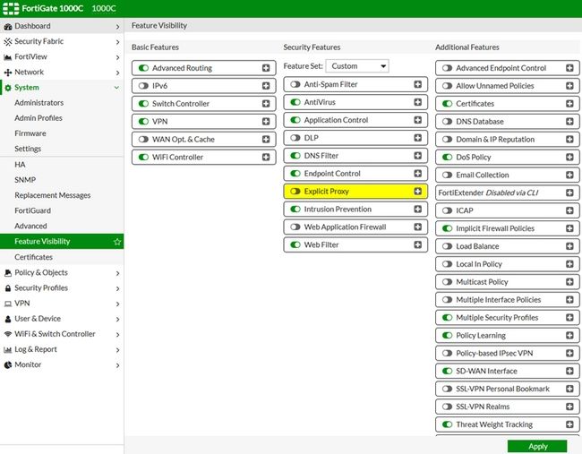This screenshot has width=582, height=454.
Task: Turn on the Local In Policy toggle
Action: pos(448,264)
